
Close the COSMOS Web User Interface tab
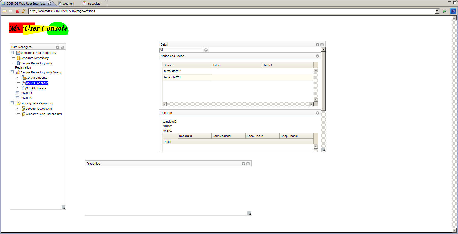point(49,3)
